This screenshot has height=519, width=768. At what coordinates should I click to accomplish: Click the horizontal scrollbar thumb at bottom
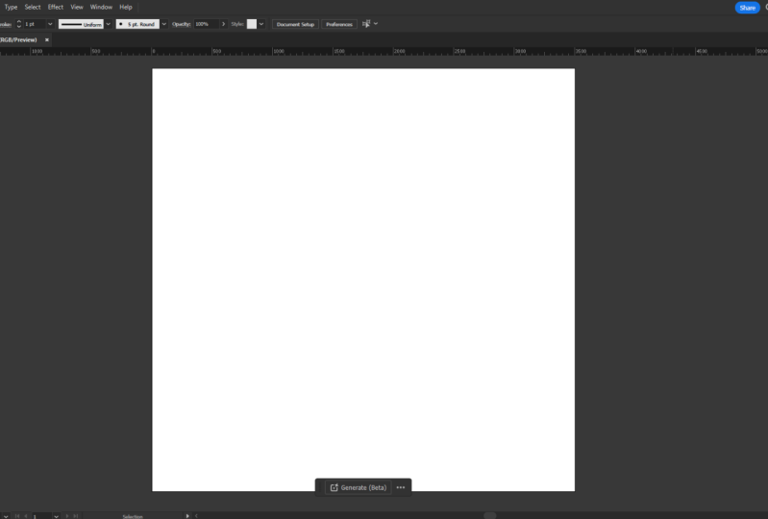click(490, 515)
